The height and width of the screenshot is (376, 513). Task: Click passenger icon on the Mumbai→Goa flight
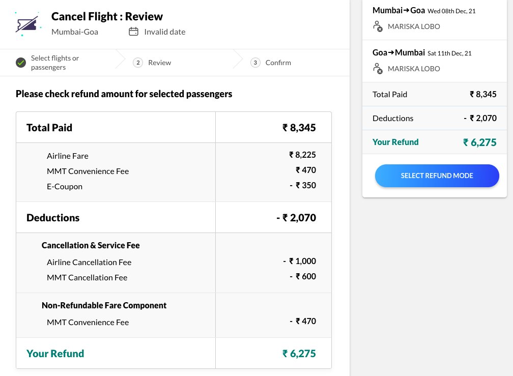click(378, 26)
